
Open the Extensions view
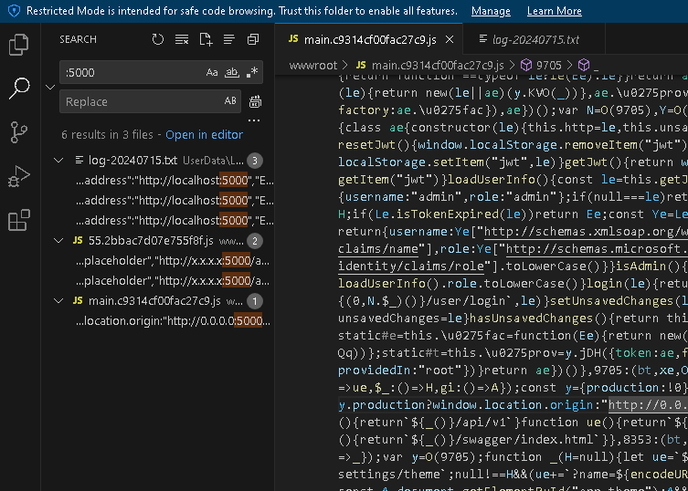[x=19, y=220]
